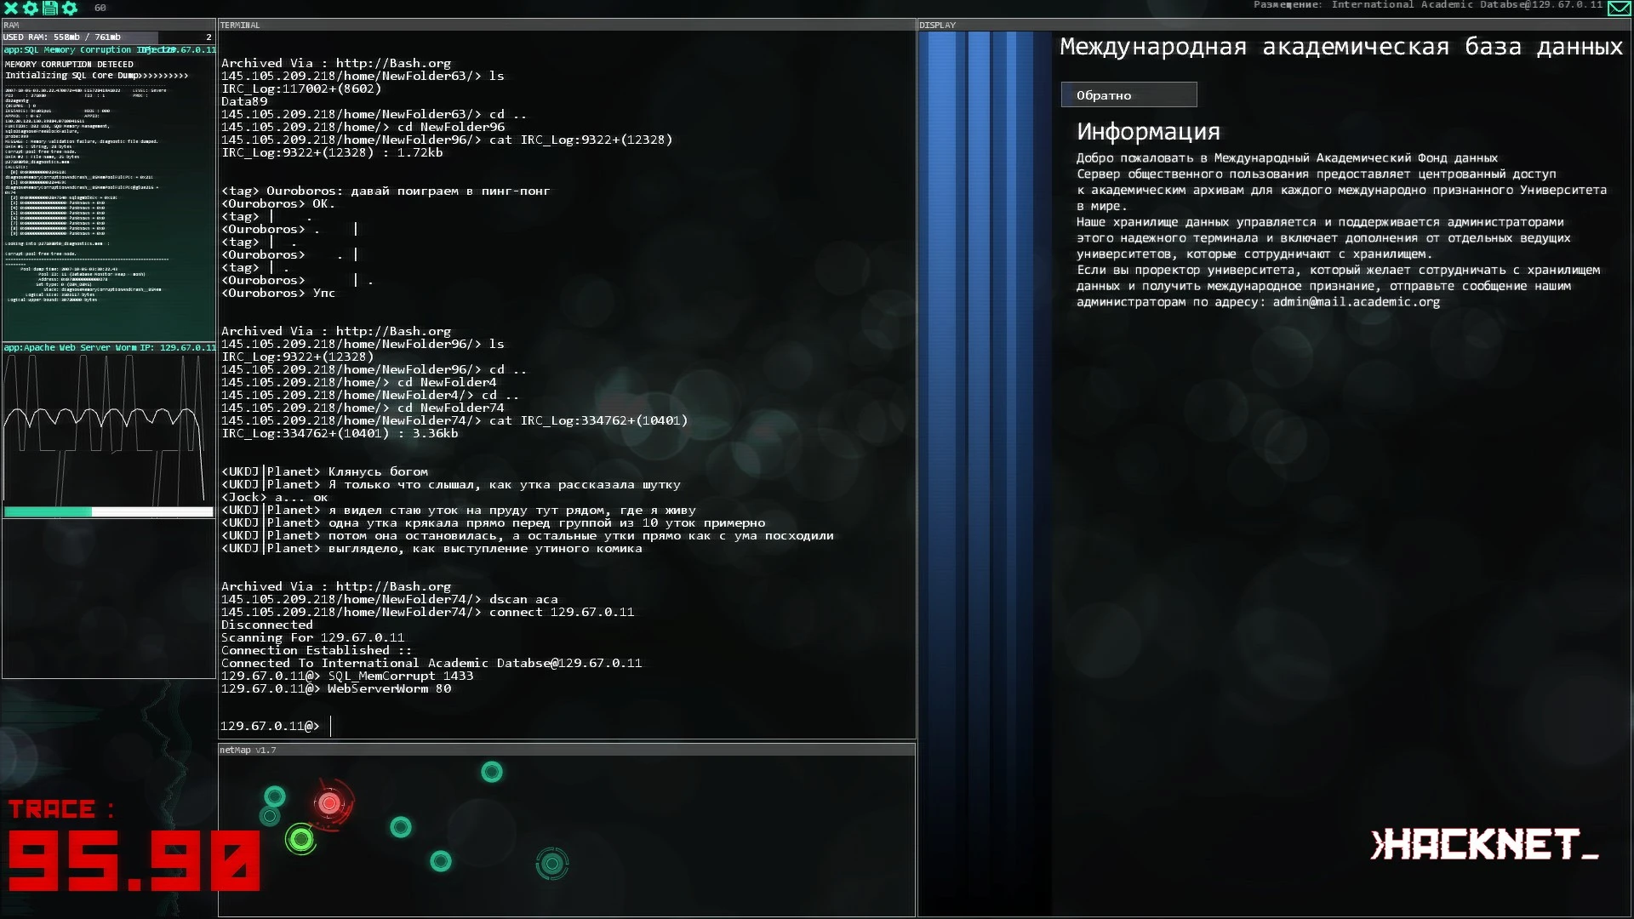The height and width of the screenshot is (919, 1634).
Task: Click the X exit icon in top bar
Action: point(11,8)
